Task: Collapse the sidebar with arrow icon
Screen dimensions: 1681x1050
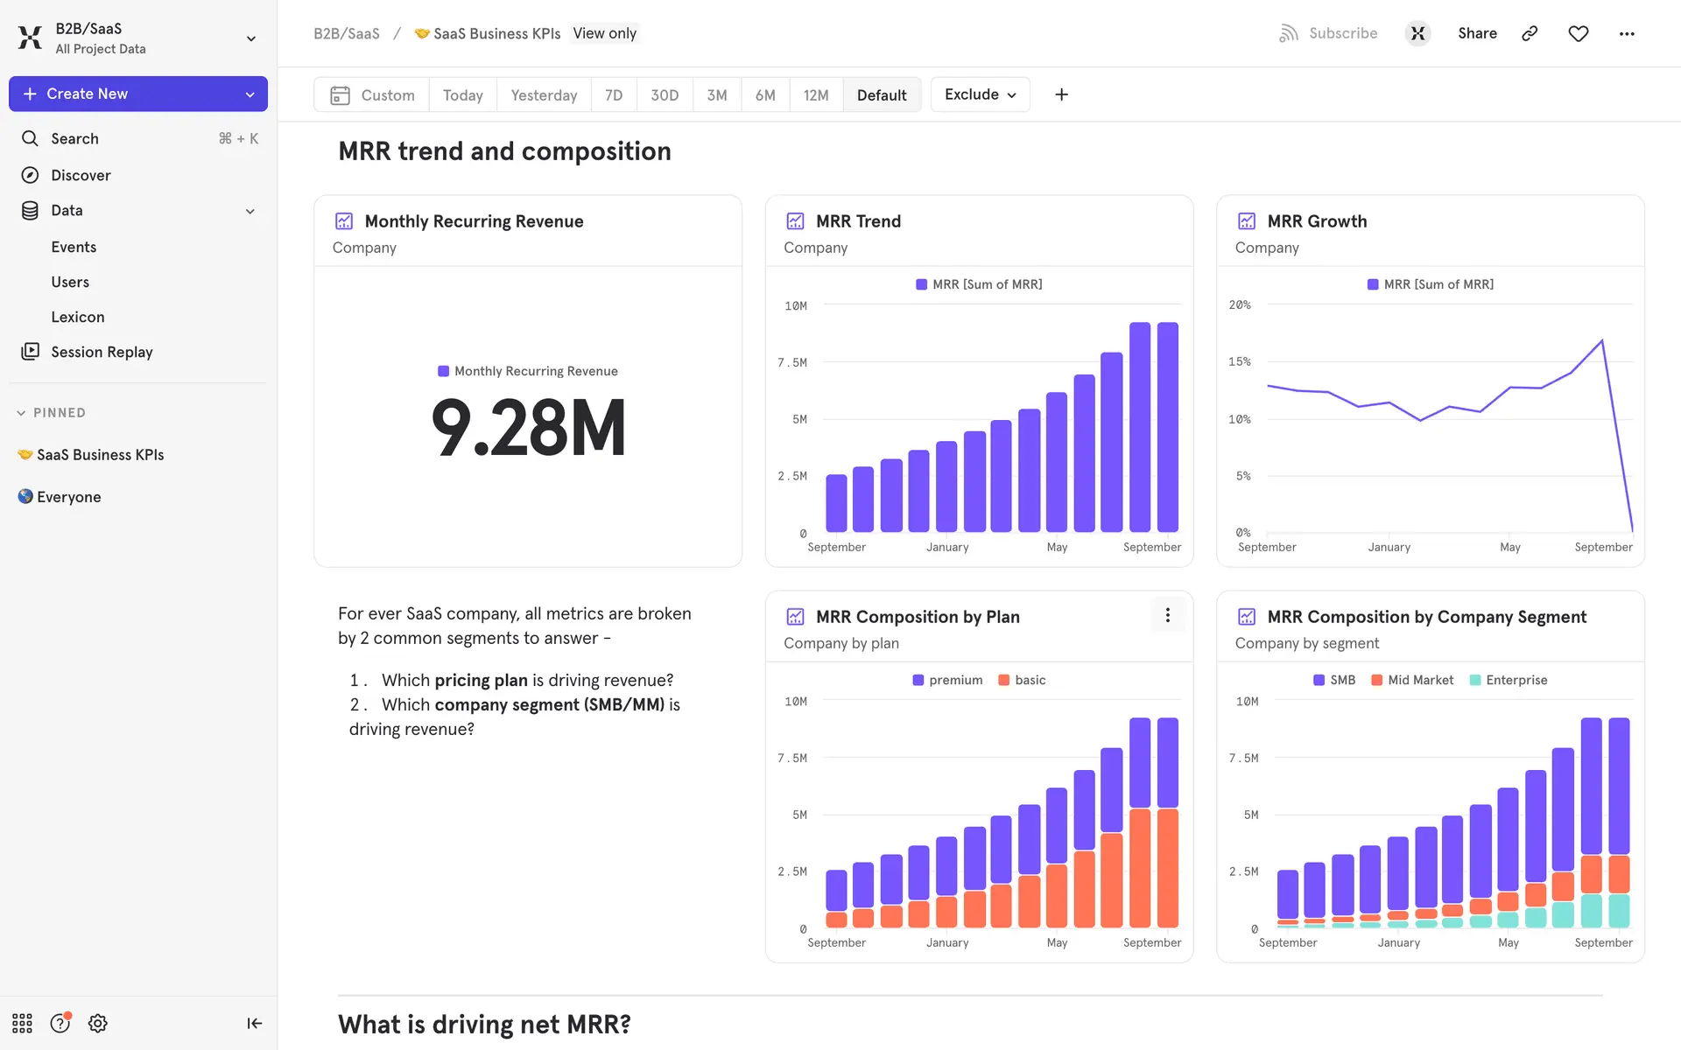Action: coord(254,1023)
